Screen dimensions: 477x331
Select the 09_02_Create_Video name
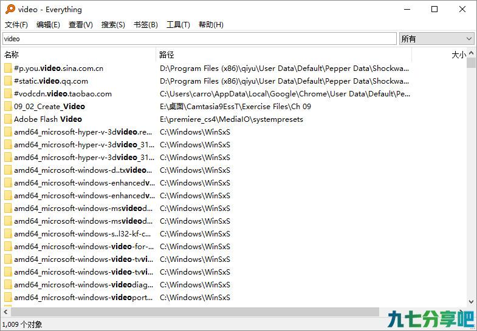point(49,107)
